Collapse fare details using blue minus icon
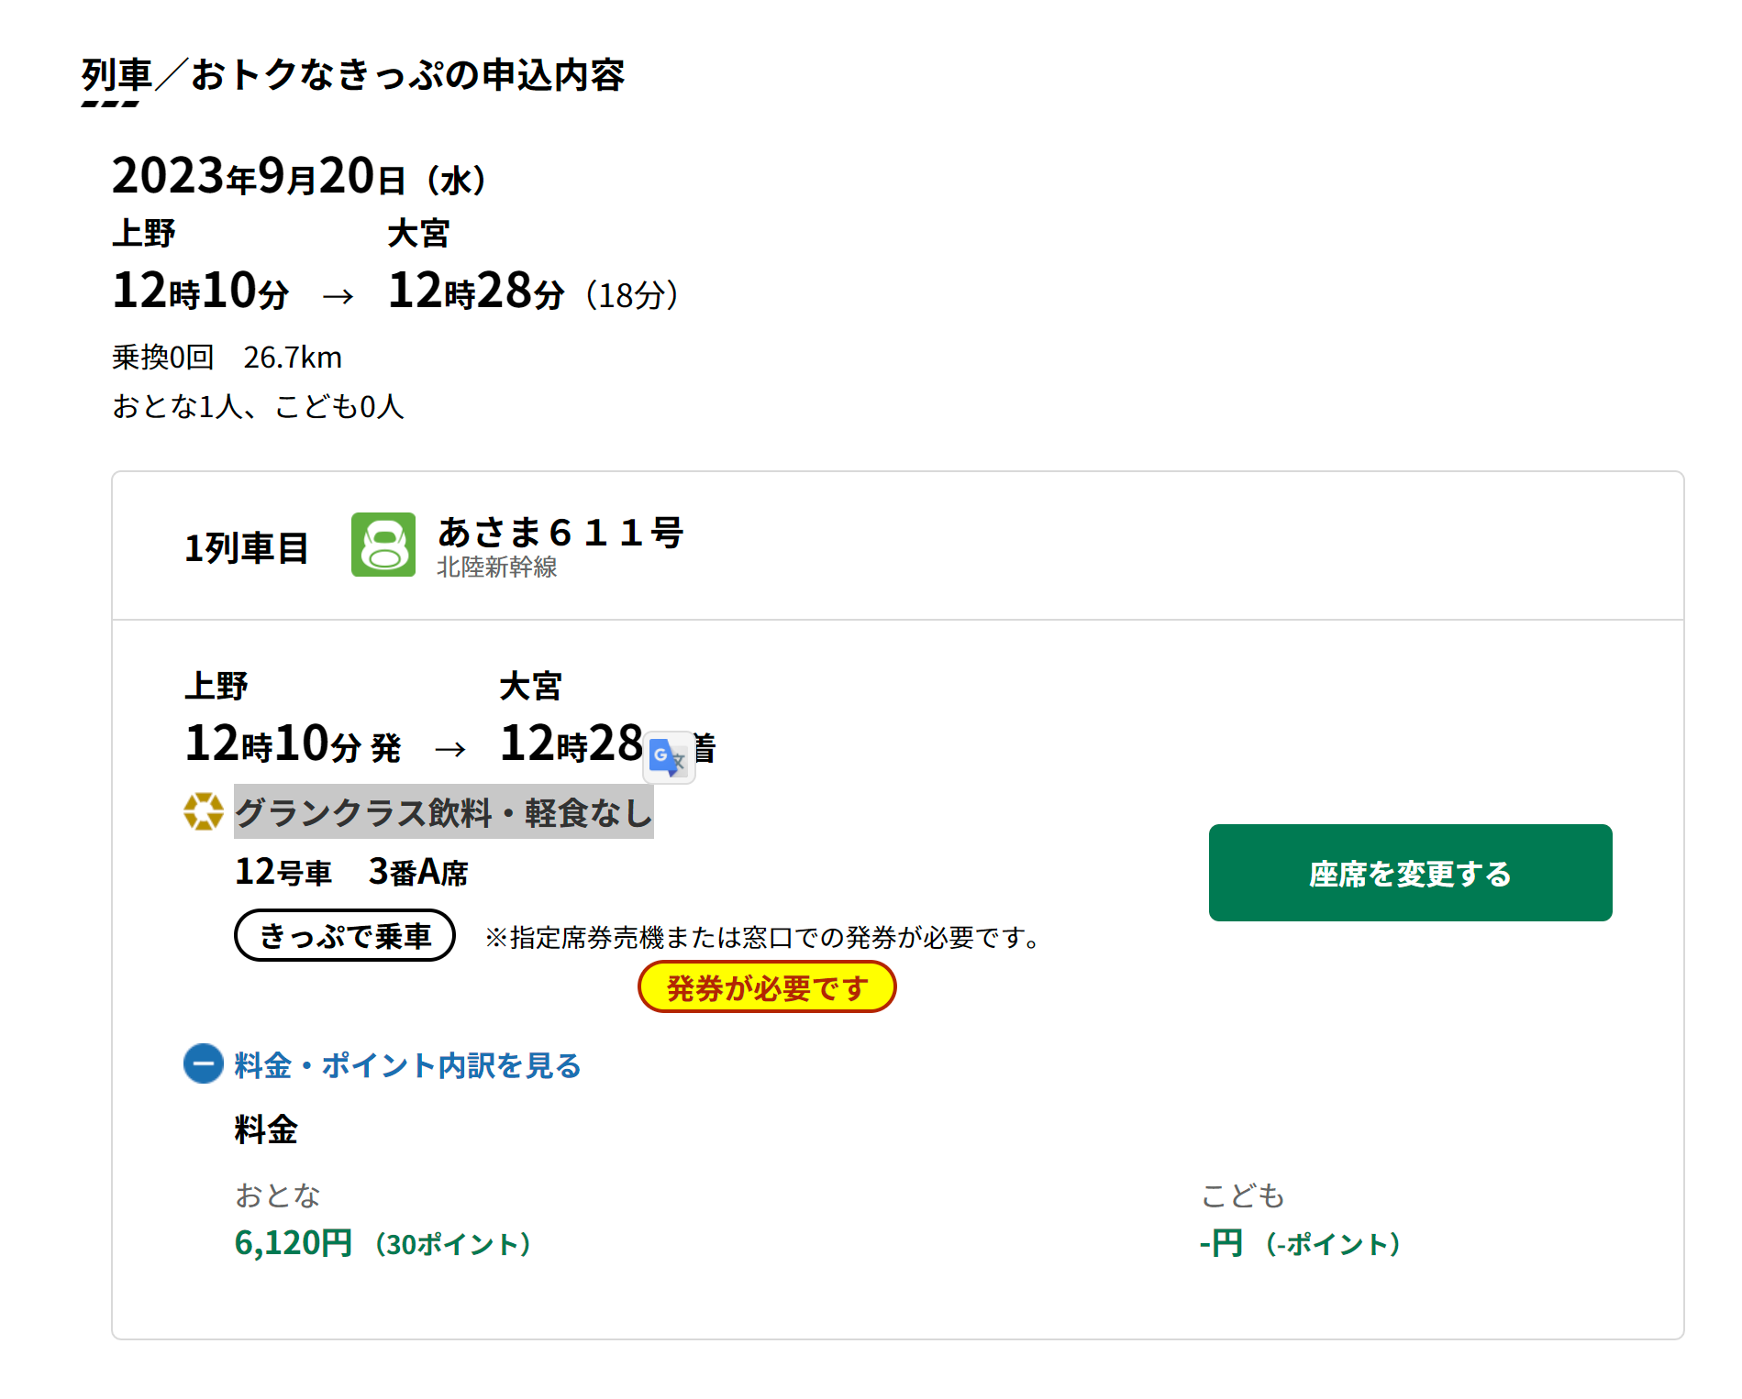 (x=203, y=1063)
